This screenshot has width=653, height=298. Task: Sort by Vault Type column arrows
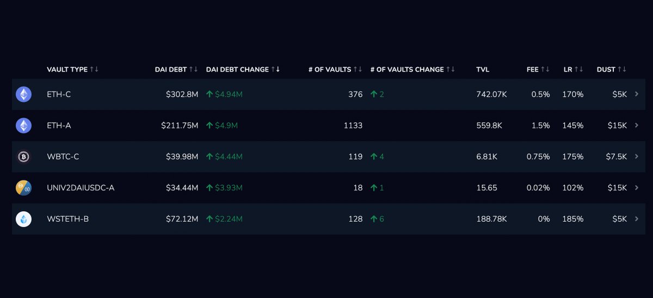pyautogui.click(x=94, y=69)
